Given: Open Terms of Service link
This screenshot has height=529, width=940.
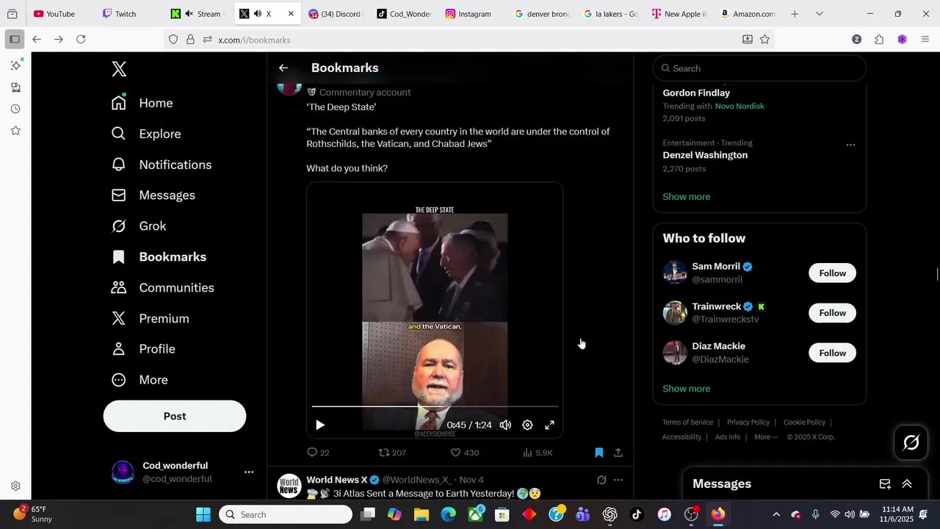Looking at the screenshot, I should tap(687, 422).
